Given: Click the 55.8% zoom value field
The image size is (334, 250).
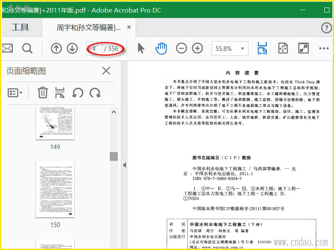Looking at the screenshot, I should tap(224, 49).
